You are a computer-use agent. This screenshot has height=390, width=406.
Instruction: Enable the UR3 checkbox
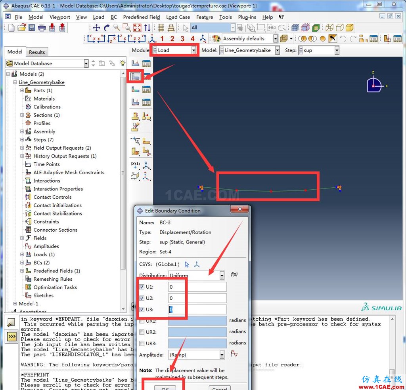click(142, 343)
